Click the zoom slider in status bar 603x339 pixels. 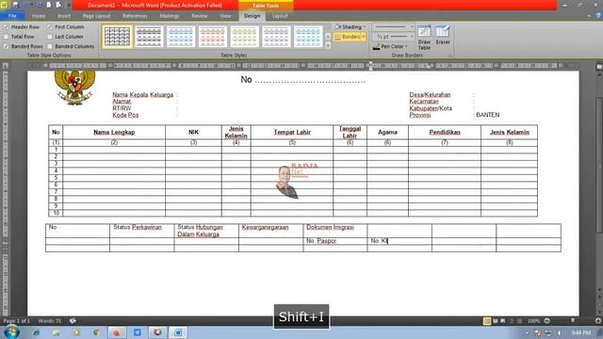click(x=573, y=320)
